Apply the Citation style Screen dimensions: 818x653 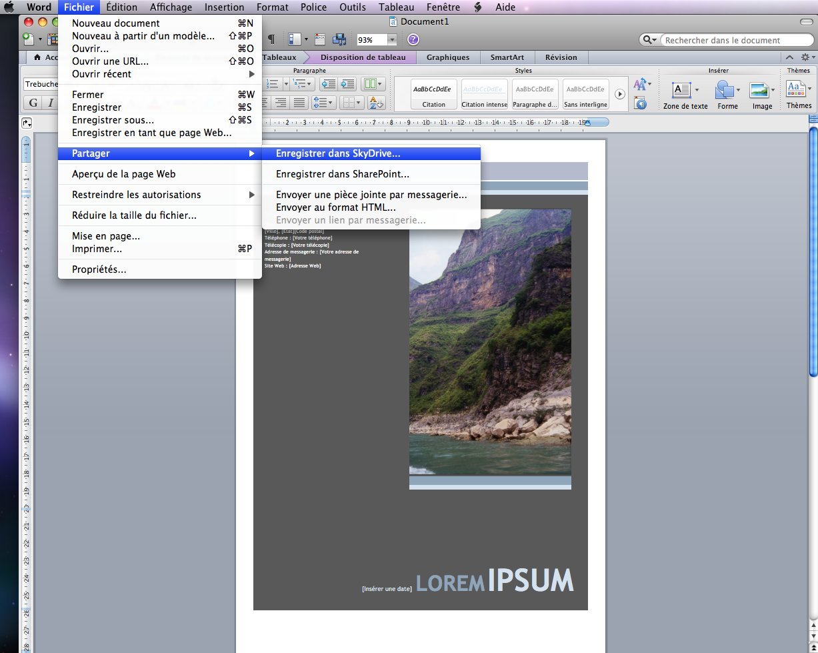coord(434,94)
